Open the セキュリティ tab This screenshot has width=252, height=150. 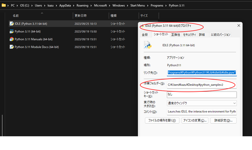189,34
